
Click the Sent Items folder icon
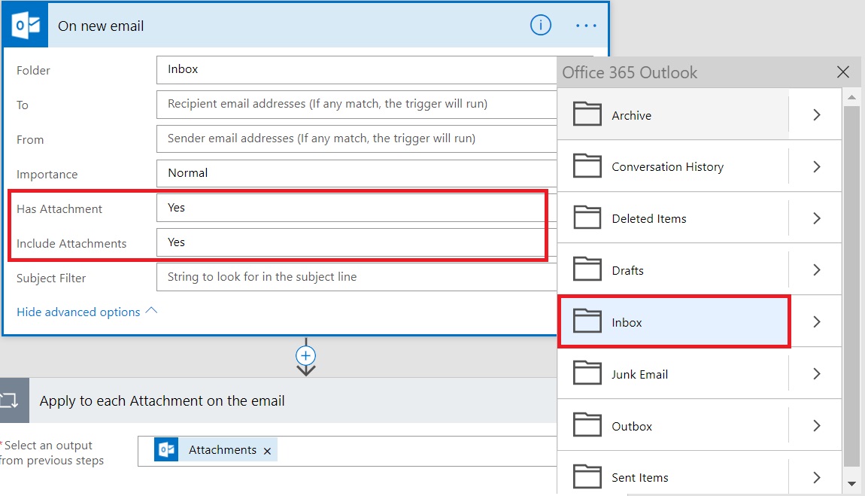[x=587, y=476]
